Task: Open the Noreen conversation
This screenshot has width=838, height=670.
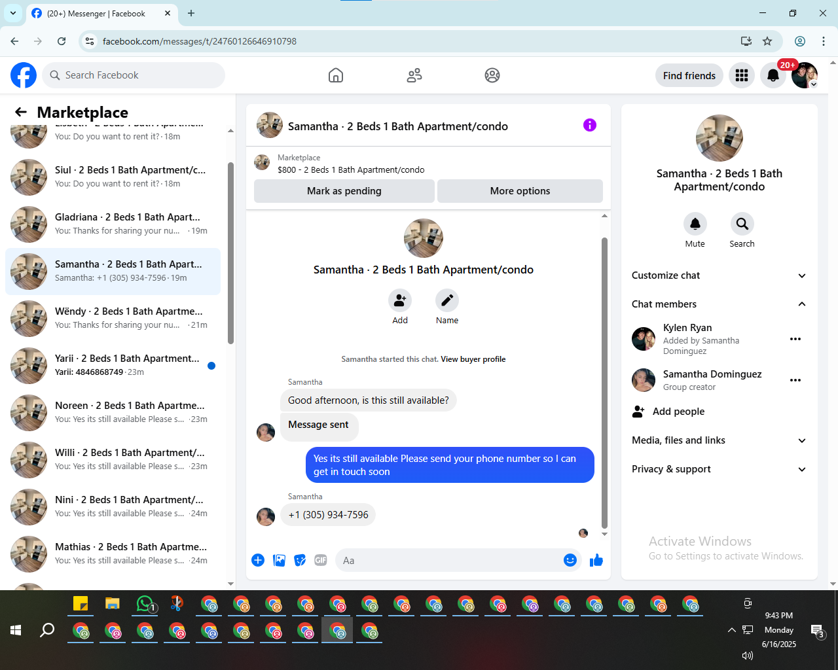Action: (x=113, y=413)
